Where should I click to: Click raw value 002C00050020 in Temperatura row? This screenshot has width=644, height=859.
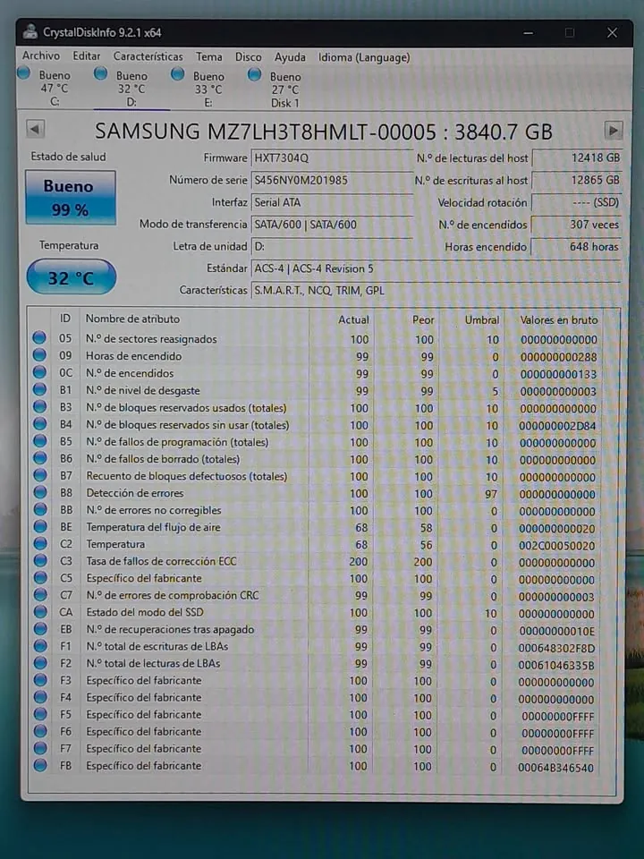point(557,546)
